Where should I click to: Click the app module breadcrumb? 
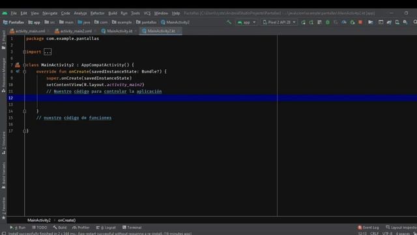[x=35, y=22]
